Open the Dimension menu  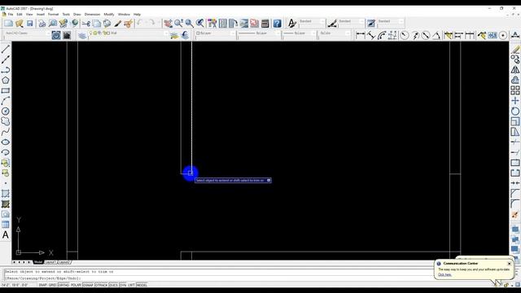pyautogui.click(x=92, y=15)
